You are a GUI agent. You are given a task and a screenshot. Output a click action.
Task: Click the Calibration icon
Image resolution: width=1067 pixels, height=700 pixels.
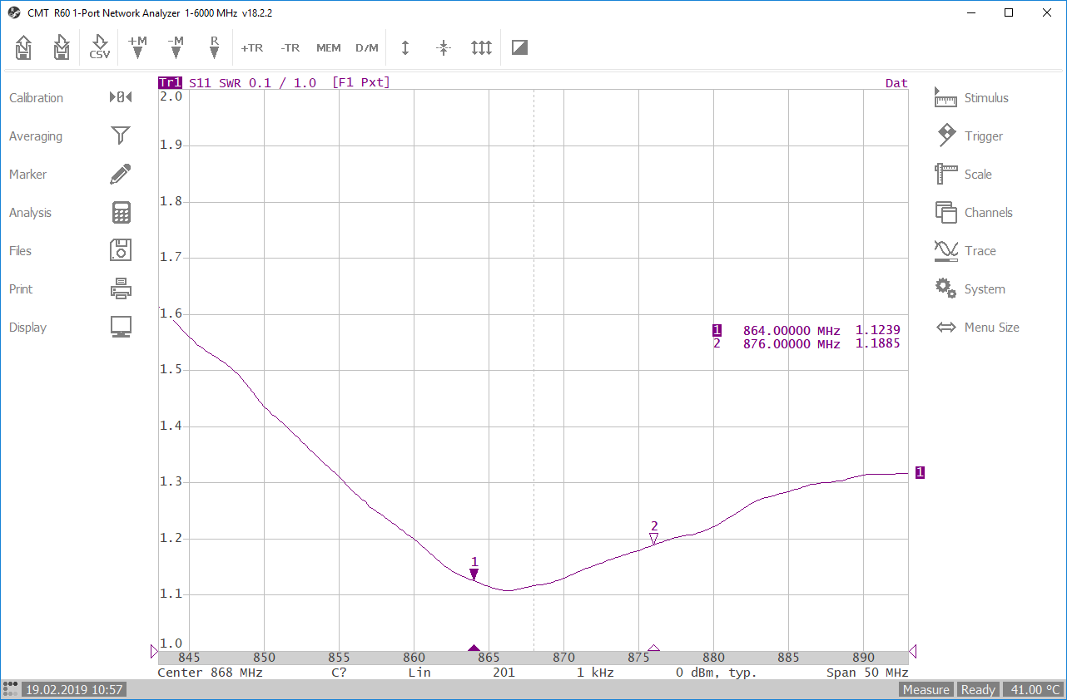[x=121, y=98]
